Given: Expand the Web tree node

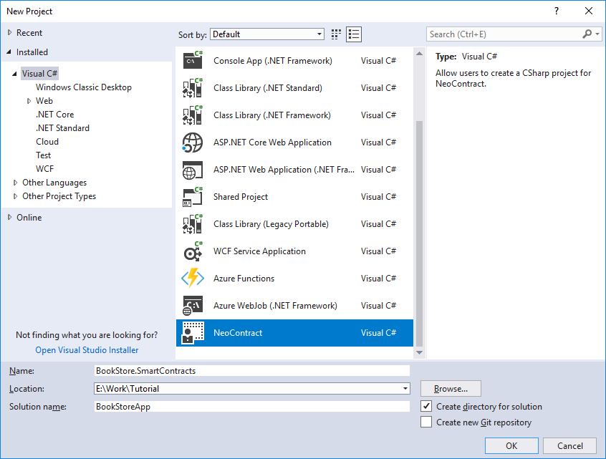Looking at the screenshot, I should click(29, 101).
